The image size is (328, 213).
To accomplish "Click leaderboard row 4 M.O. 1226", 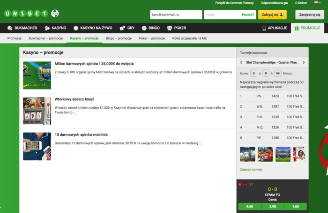I will pos(273,127).
